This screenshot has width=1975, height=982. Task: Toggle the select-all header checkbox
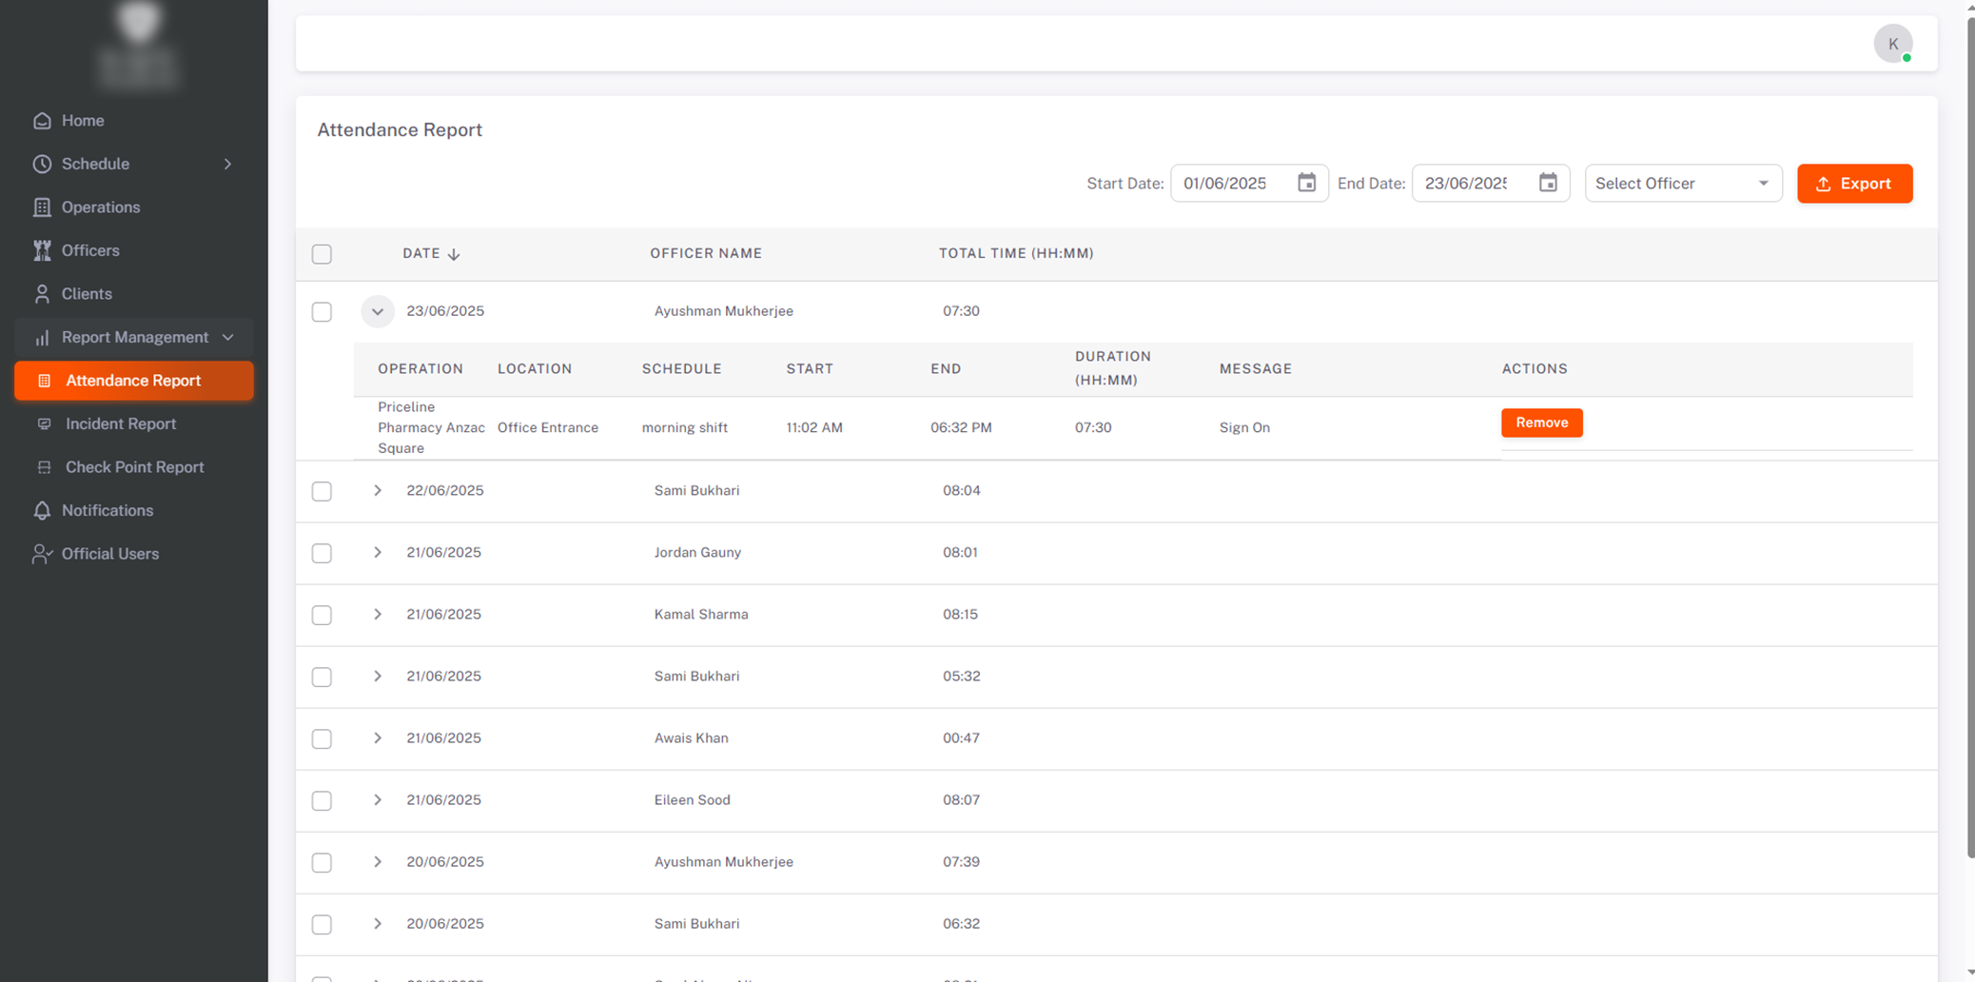click(322, 254)
